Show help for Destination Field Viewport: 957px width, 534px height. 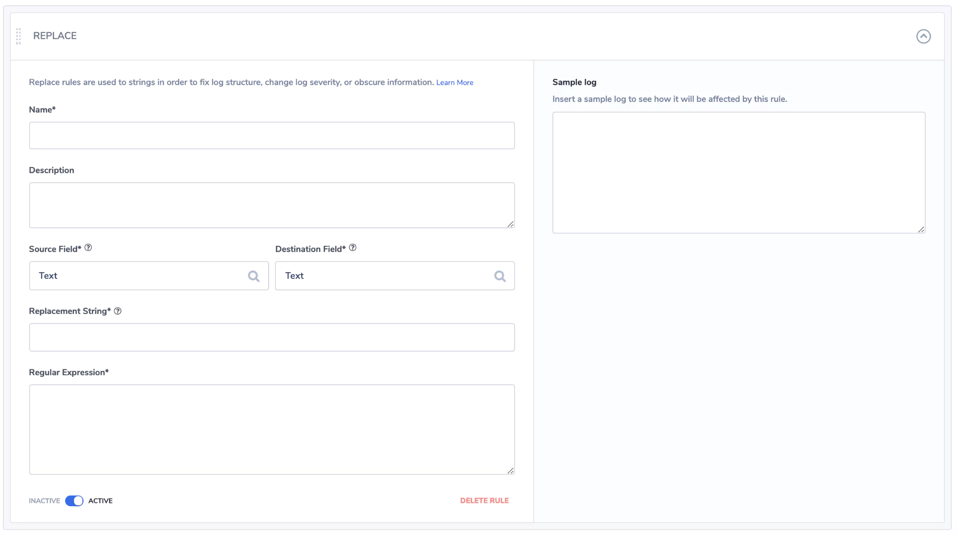tap(353, 248)
